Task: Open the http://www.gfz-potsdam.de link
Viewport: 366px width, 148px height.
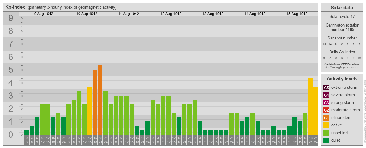Action: click(x=342, y=67)
